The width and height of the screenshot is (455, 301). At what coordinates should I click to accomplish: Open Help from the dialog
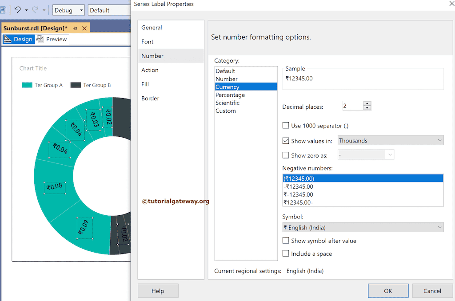[x=158, y=291]
